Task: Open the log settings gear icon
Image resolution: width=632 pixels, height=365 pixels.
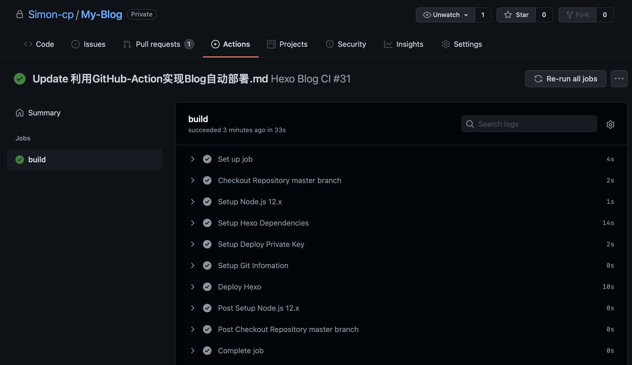Action: tap(610, 124)
